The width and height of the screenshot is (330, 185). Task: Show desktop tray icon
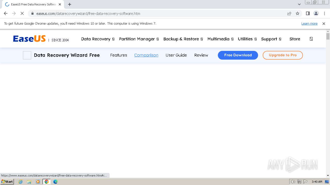tap(327, 182)
